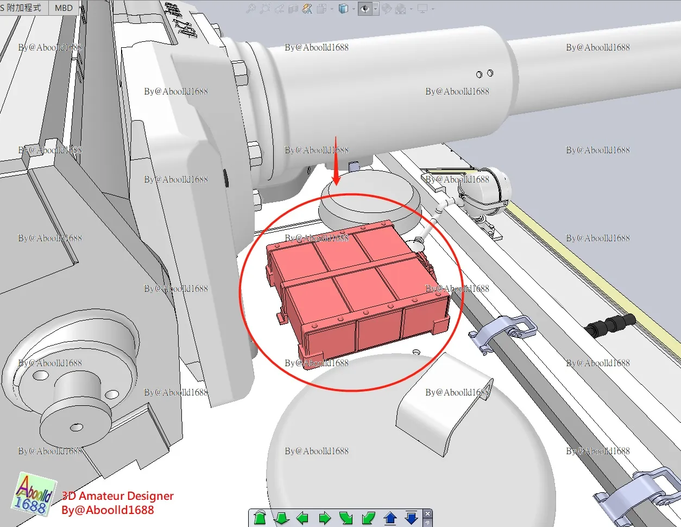This screenshot has height=527, width=681.
Task: Click the Previous View icon
Action: click(x=280, y=9)
